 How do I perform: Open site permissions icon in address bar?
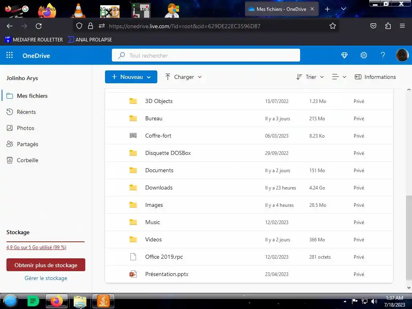[x=102, y=26]
